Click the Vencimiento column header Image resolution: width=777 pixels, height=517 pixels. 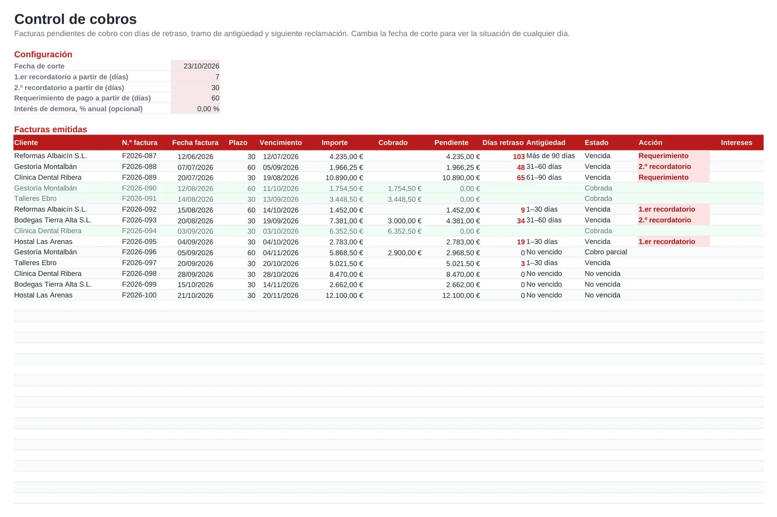281,142
